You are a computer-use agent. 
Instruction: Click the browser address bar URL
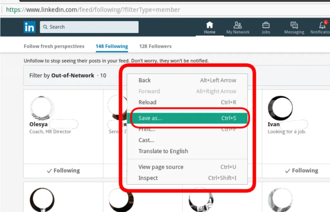tap(93, 10)
